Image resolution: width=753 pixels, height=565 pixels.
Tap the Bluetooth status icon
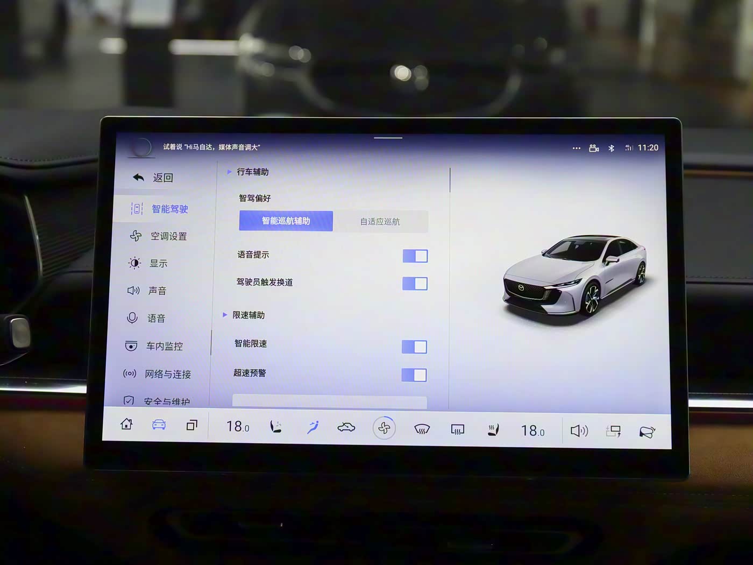pyautogui.click(x=611, y=148)
